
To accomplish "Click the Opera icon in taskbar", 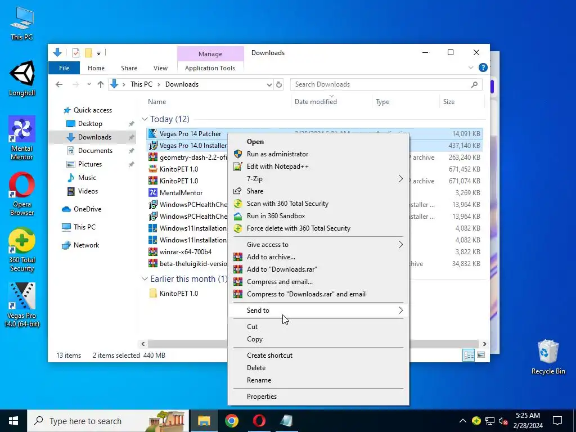I will click(259, 421).
